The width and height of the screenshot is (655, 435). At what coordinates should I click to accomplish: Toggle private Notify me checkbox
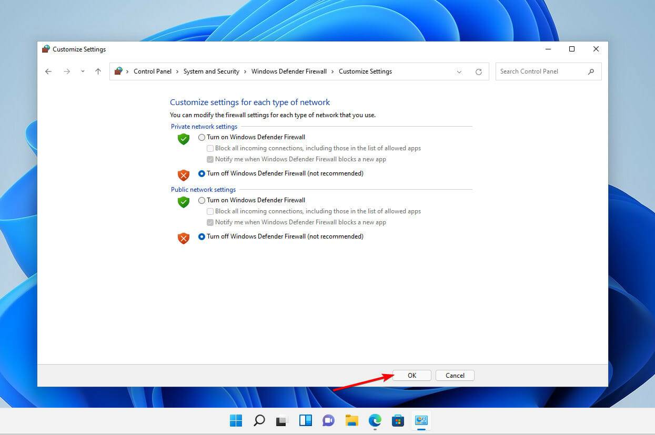[210, 159]
